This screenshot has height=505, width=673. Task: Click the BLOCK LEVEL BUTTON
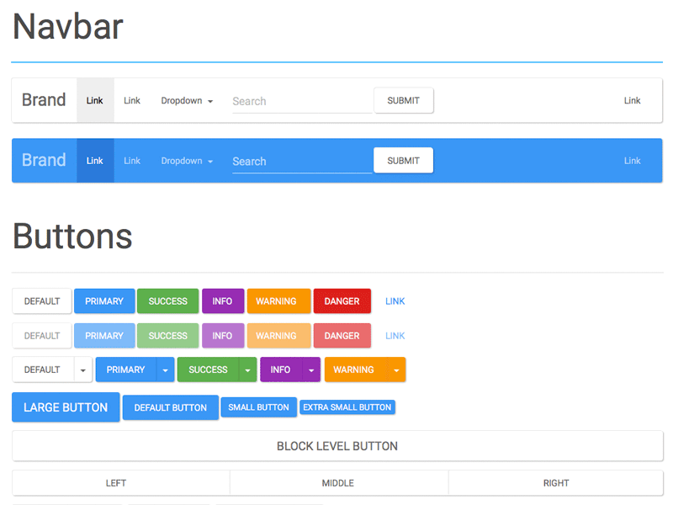click(337, 446)
